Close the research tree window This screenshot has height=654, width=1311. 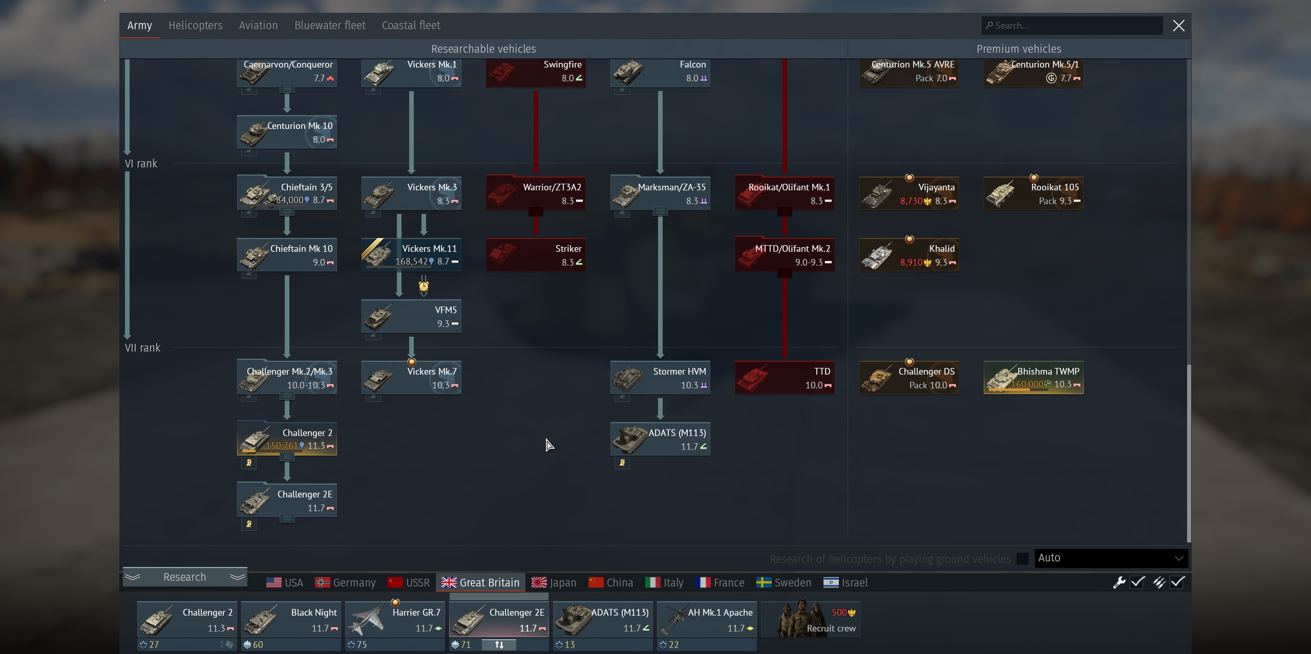click(x=1178, y=26)
